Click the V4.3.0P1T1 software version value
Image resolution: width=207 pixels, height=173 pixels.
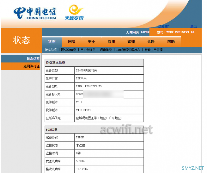click(83, 110)
